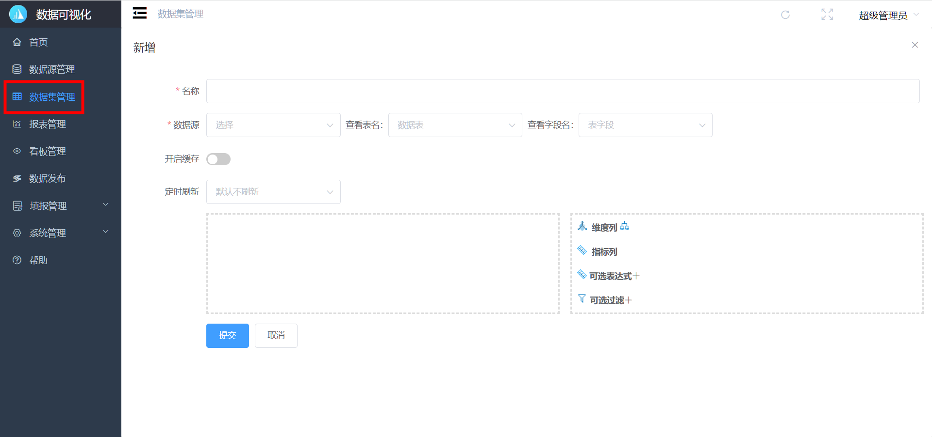Click the 指标列 label

604,252
